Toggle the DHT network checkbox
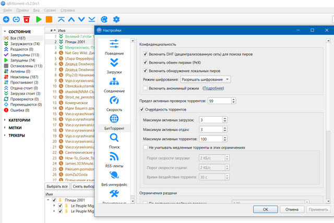This screenshot has height=223, width=334. click(x=145, y=54)
